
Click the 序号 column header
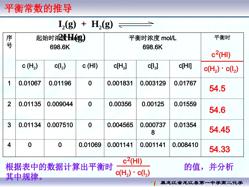[x=9, y=42]
